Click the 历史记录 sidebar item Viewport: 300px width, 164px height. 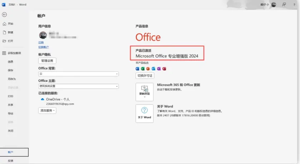(13, 88)
